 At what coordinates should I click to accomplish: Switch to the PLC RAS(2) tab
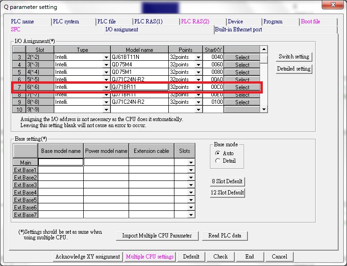[195, 22]
